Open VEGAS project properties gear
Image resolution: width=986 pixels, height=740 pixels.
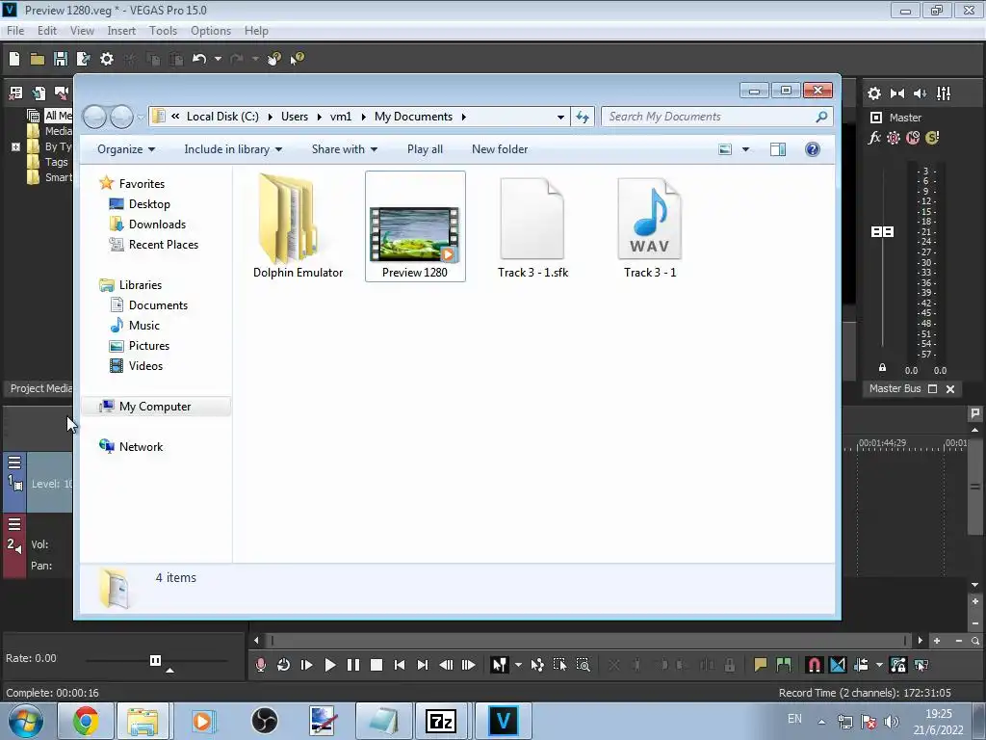click(107, 59)
